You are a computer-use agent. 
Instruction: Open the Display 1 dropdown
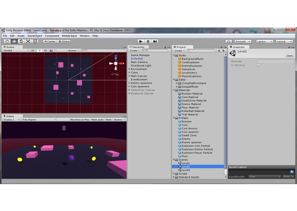(11, 120)
